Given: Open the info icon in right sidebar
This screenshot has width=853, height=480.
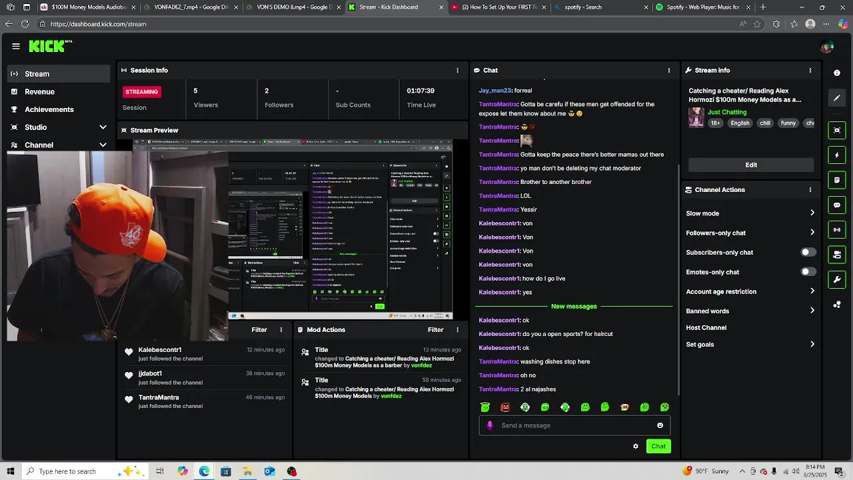Looking at the screenshot, I should (x=837, y=73).
